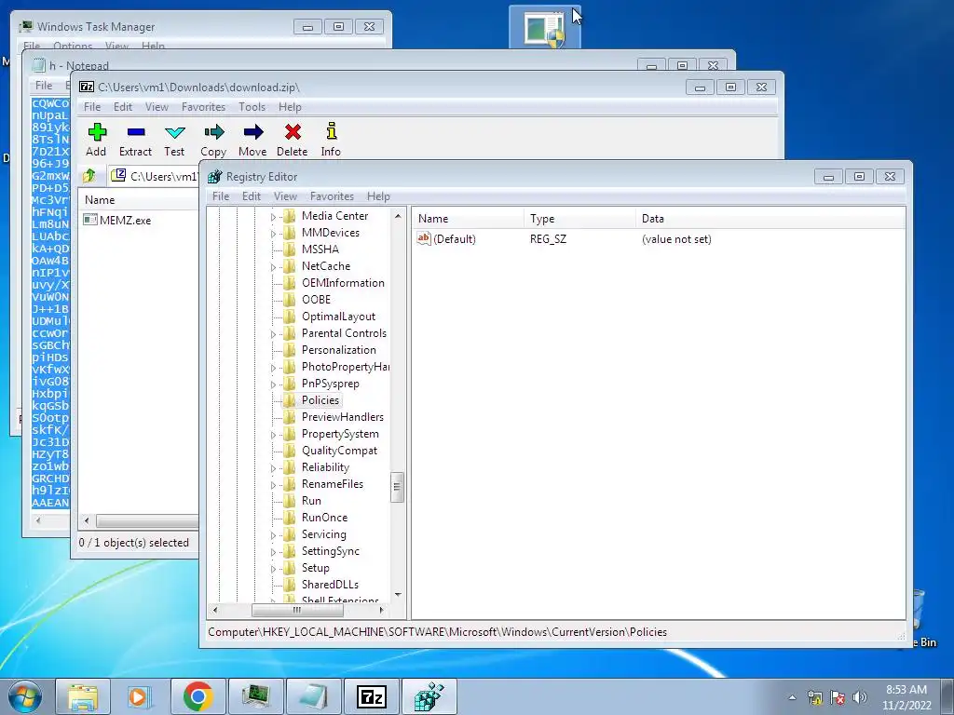Expand the PropertySystem key
Viewport: 954px width, 715px height.
pos(273,435)
